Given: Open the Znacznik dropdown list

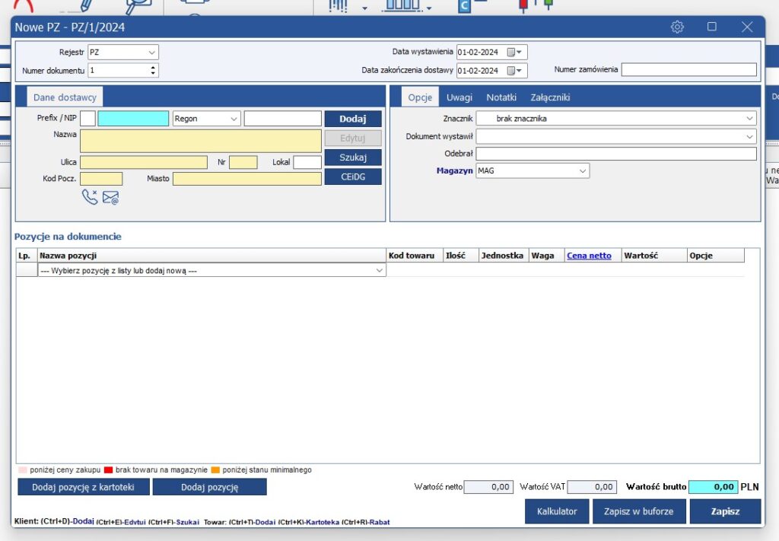Looking at the screenshot, I should [x=750, y=119].
